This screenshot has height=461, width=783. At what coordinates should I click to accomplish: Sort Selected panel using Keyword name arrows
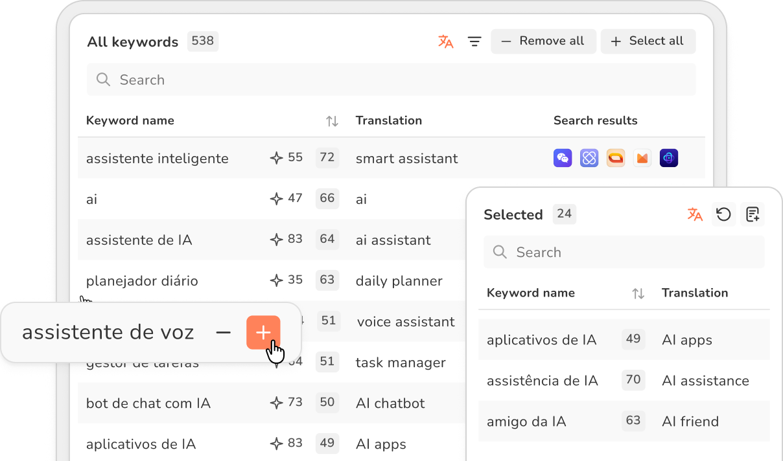(638, 293)
